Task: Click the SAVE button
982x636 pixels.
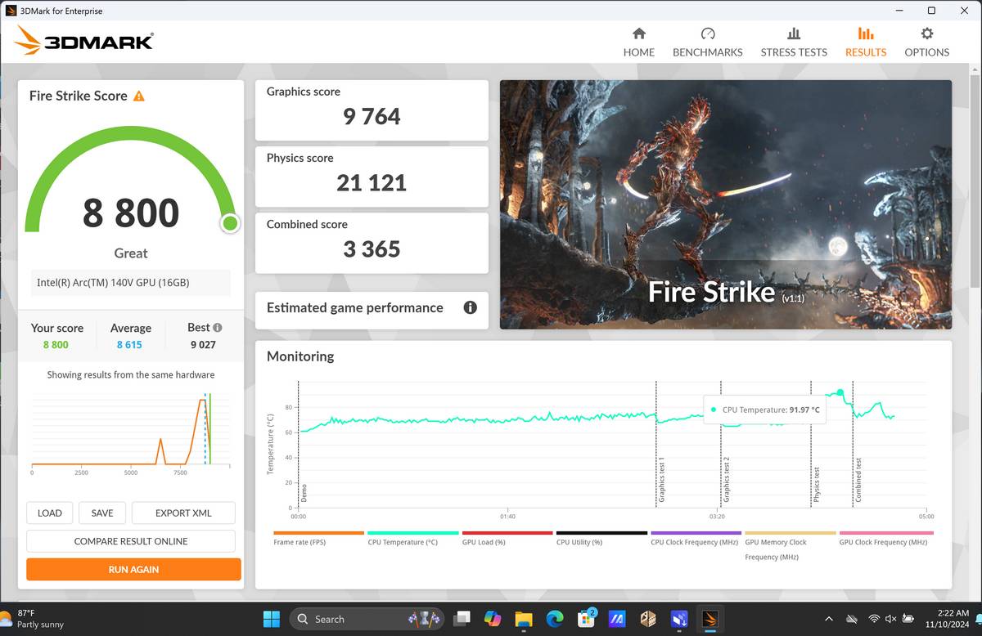Action: pos(102,513)
